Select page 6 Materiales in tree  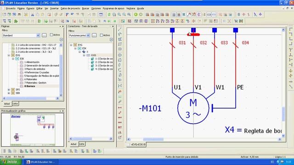pyautogui.click(x=31, y=79)
